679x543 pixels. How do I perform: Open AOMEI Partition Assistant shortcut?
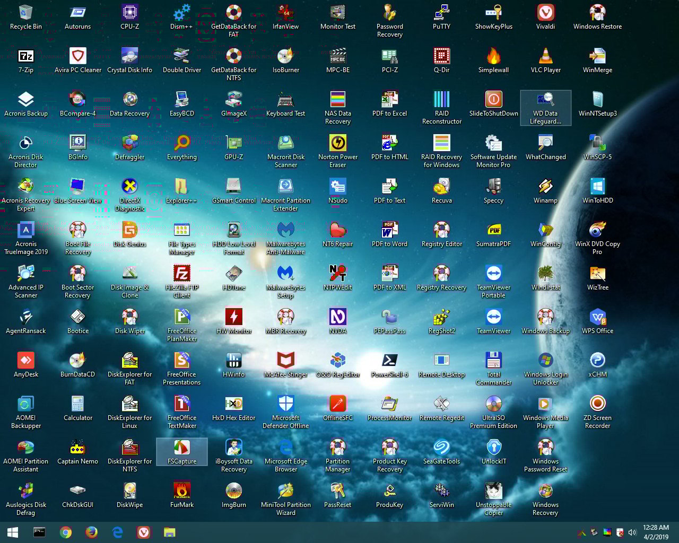tap(25, 456)
